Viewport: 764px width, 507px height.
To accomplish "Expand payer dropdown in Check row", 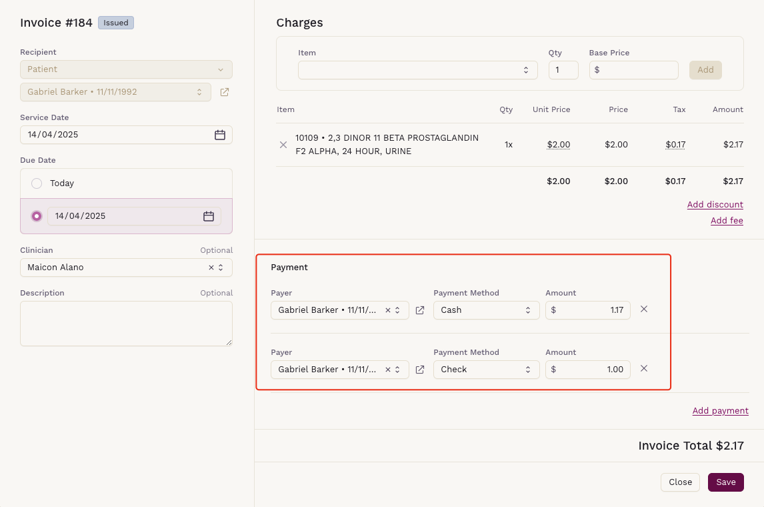I will coord(397,370).
